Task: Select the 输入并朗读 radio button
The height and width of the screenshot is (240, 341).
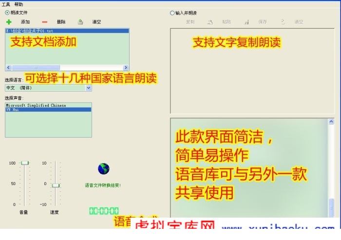Action: pyautogui.click(x=172, y=13)
